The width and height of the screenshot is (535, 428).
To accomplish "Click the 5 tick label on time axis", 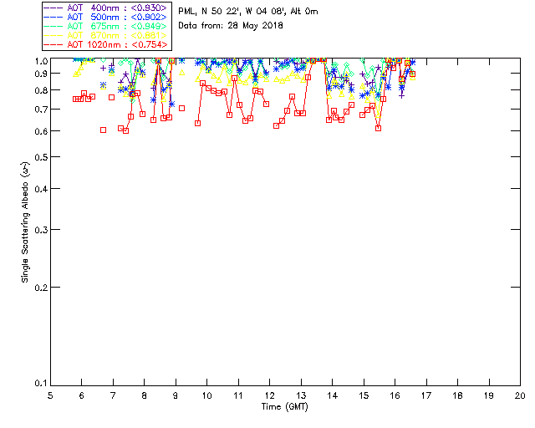I will [50, 395].
